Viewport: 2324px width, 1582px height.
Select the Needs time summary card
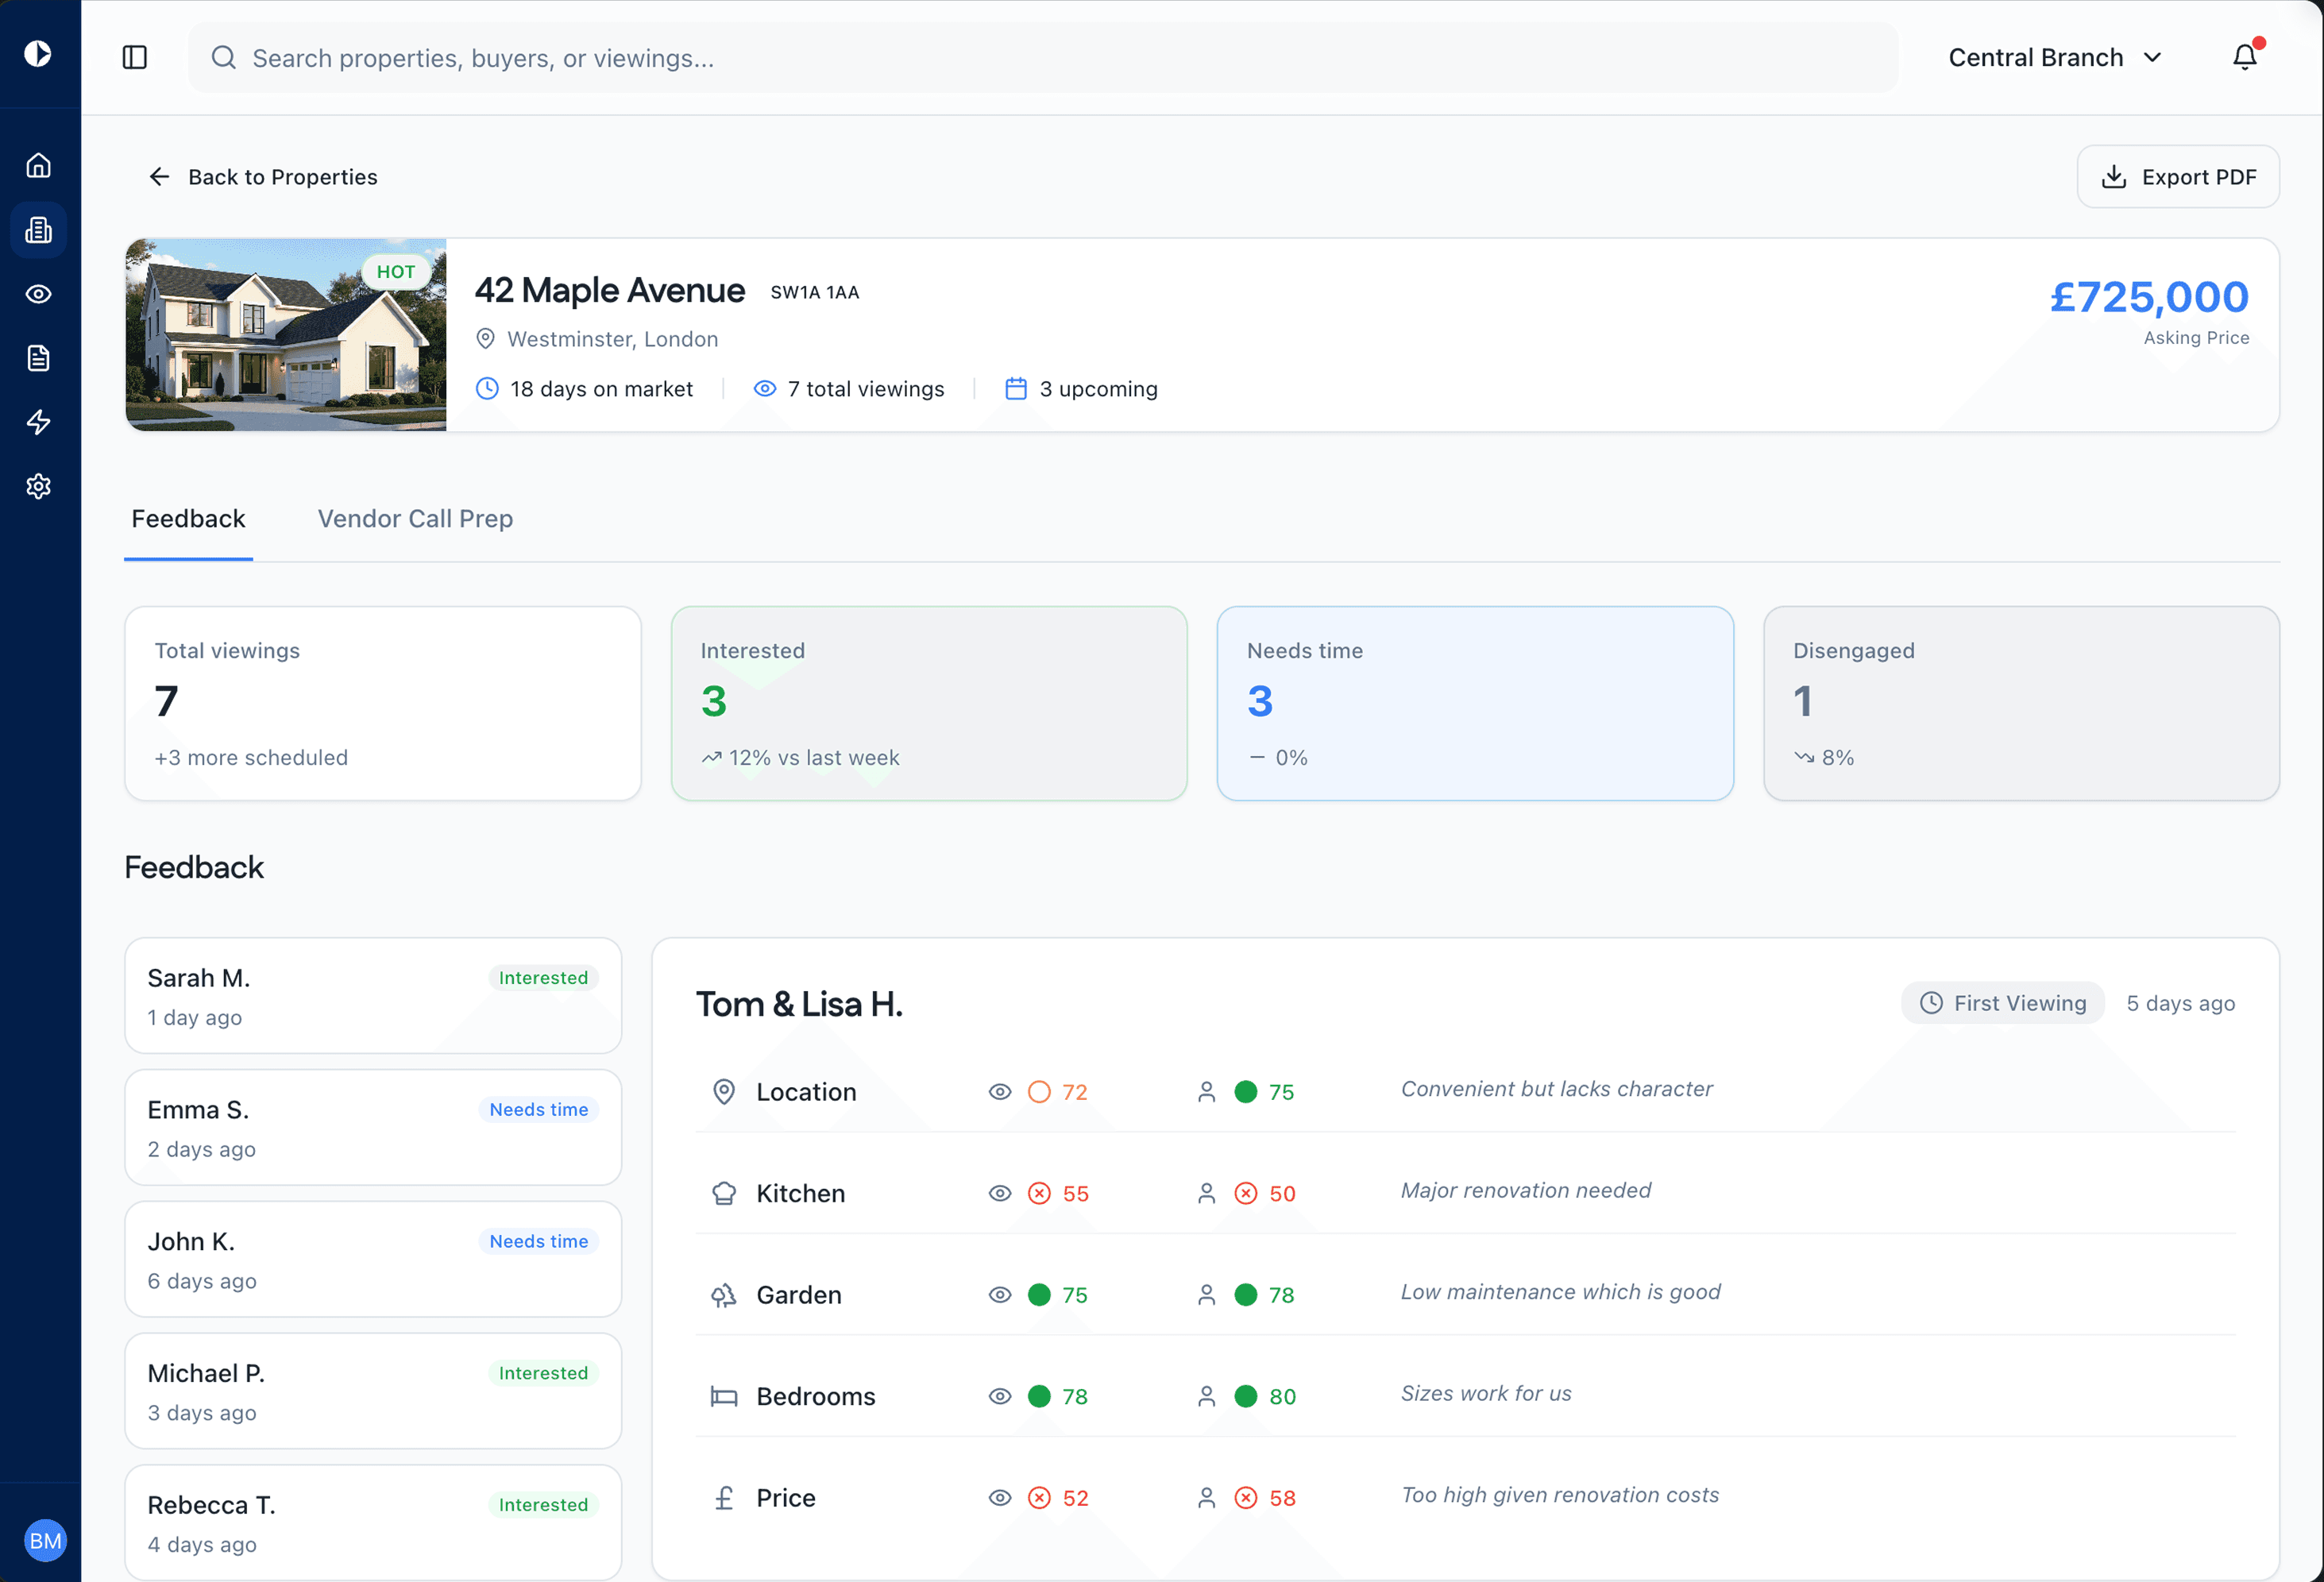1474,702
